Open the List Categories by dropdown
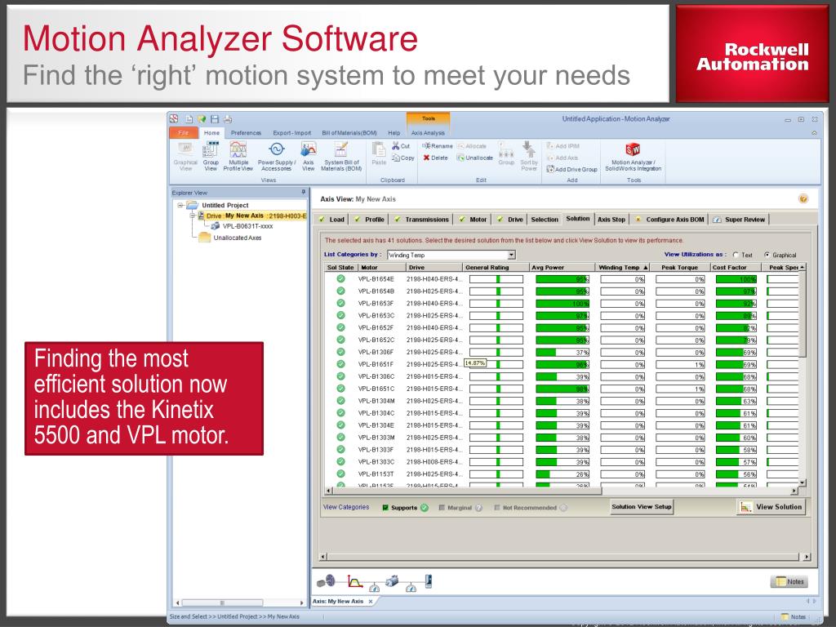 point(511,255)
